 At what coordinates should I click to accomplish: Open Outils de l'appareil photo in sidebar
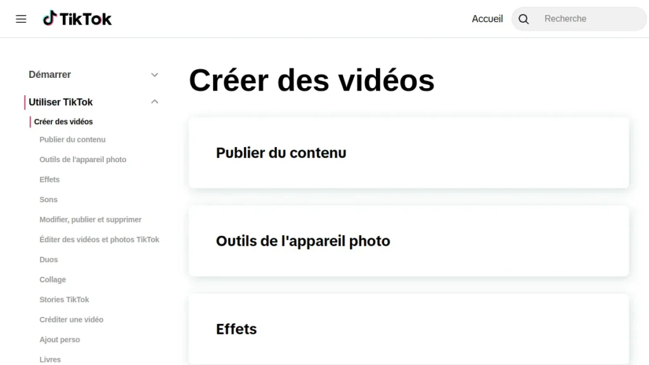click(x=83, y=159)
